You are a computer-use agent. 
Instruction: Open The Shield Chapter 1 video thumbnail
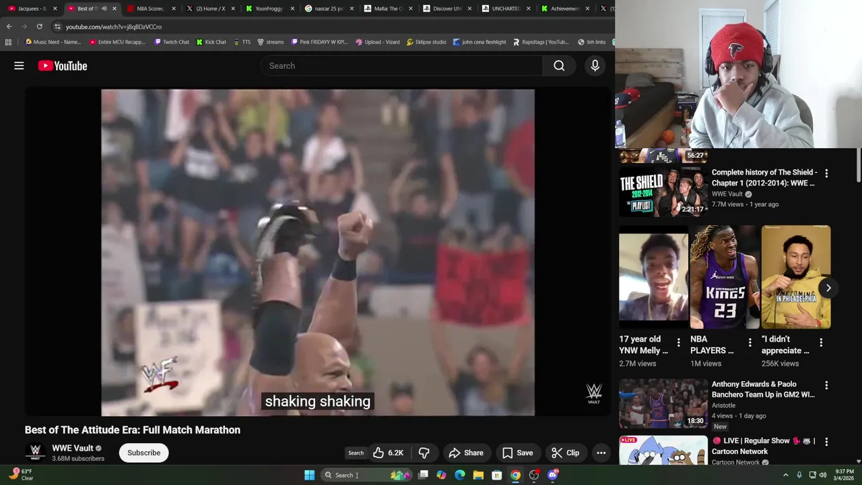point(663,191)
